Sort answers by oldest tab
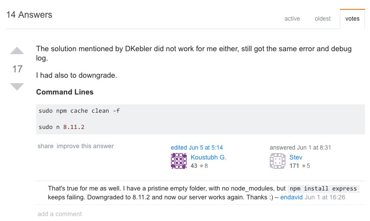Screen dimensions: 370x221 tap(323, 19)
